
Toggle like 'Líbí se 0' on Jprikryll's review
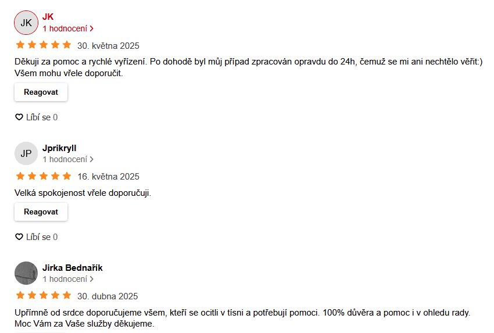[x=36, y=237]
